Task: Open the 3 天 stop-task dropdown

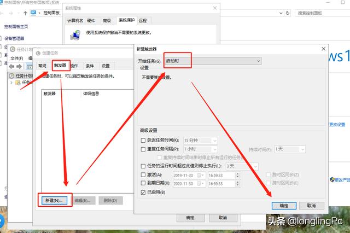Action: [x=242, y=166]
